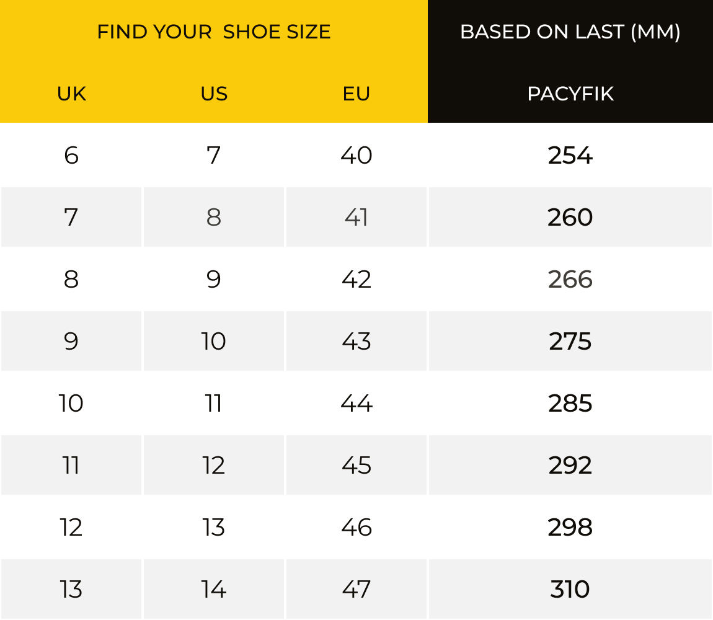713x620 pixels.
Task: Select the 260 last length cell
Action: 570,217
